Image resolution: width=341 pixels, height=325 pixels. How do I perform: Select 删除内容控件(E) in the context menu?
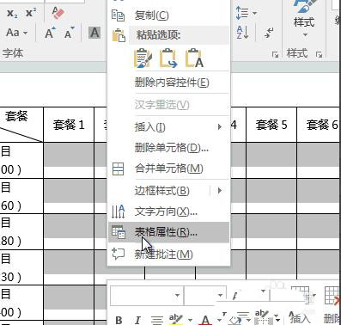[x=169, y=83]
